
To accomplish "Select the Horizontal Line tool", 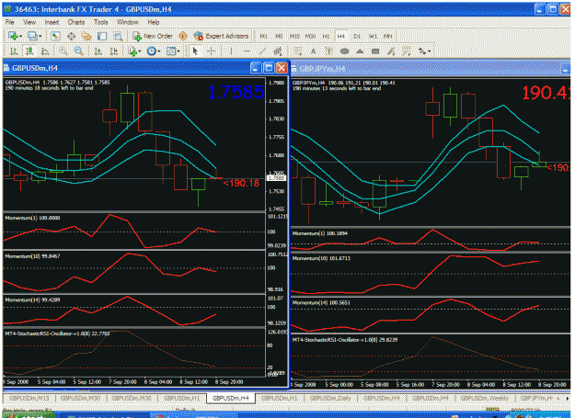I will click(x=247, y=51).
